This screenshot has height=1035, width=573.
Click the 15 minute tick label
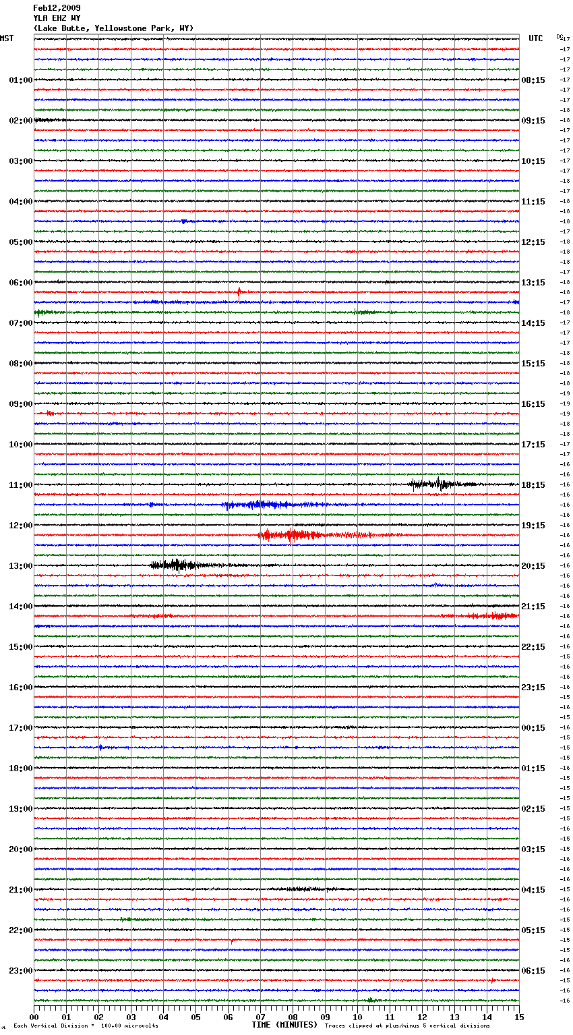pos(518,1017)
